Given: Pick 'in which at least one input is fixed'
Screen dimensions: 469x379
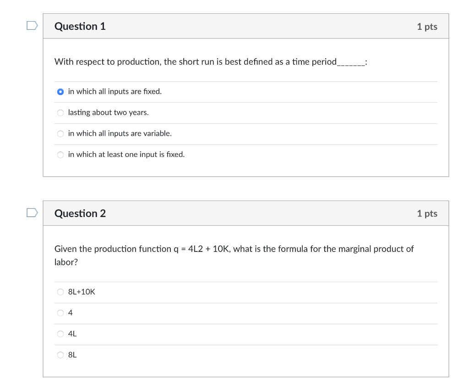Looking at the screenshot, I should pyautogui.click(x=60, y=155).
